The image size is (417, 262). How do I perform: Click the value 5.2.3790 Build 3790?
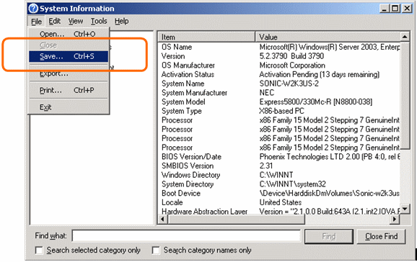[x=291, y=56]
